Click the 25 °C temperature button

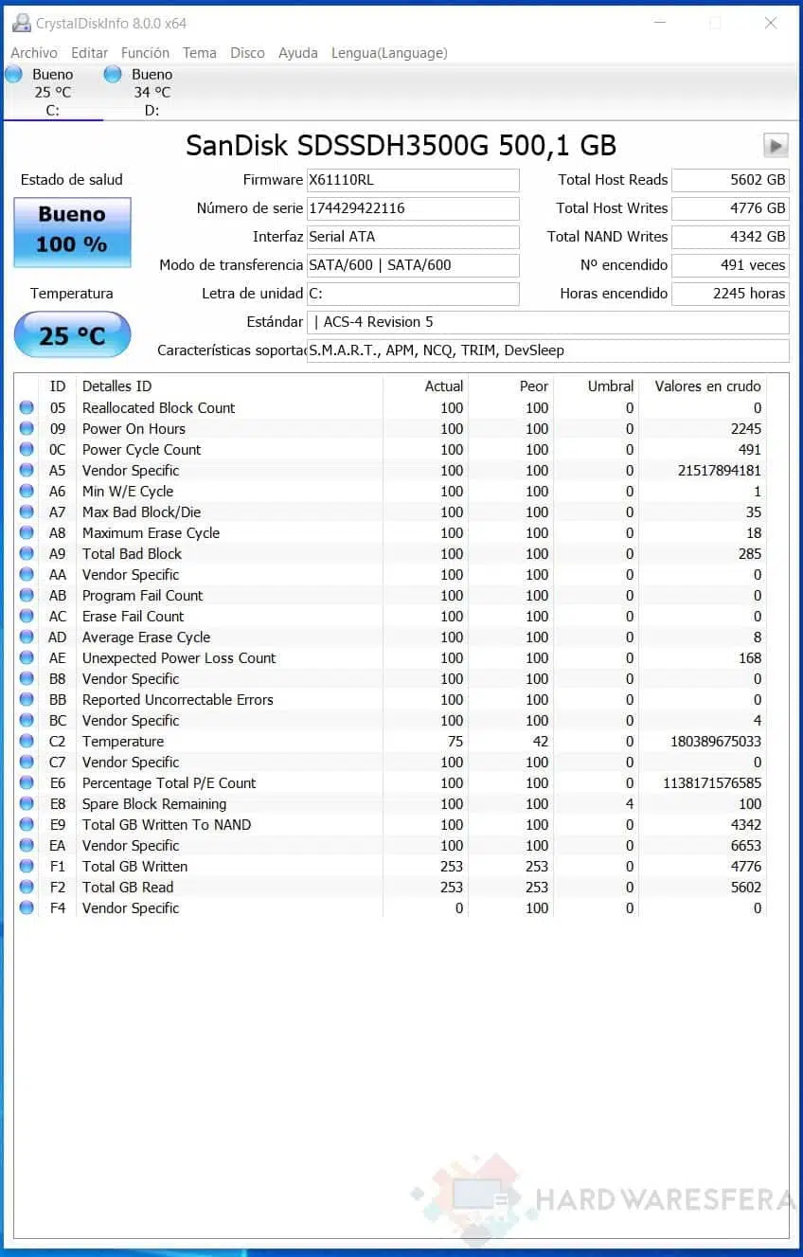72,335
